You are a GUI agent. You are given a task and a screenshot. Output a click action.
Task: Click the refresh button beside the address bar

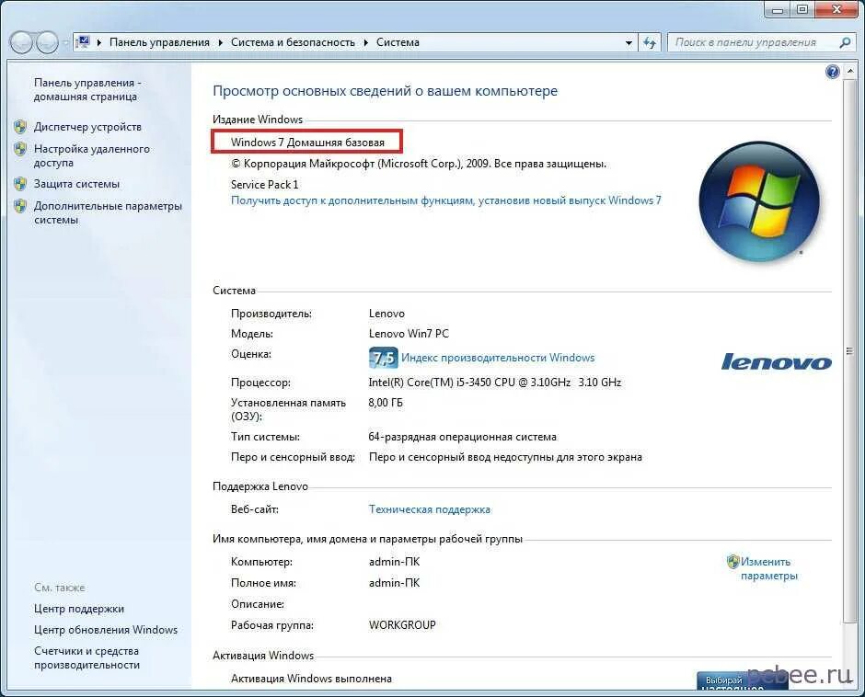[650, 42]
